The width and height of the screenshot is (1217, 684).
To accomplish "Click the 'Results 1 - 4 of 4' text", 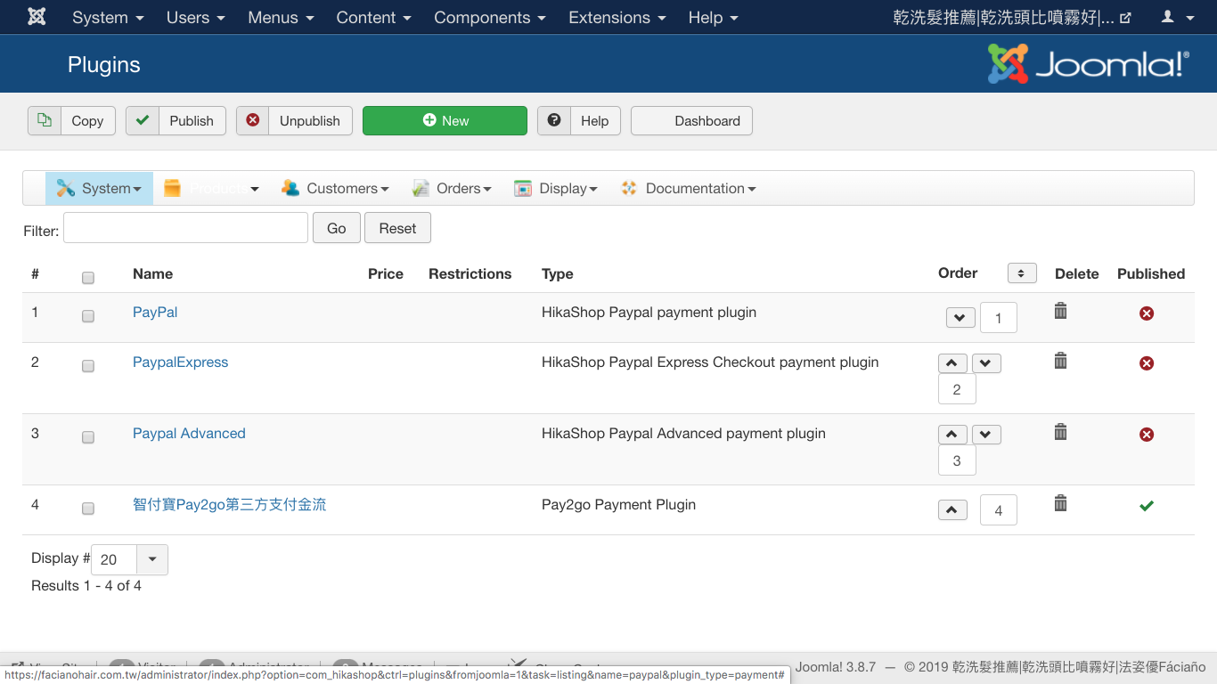I will [86, 585].
